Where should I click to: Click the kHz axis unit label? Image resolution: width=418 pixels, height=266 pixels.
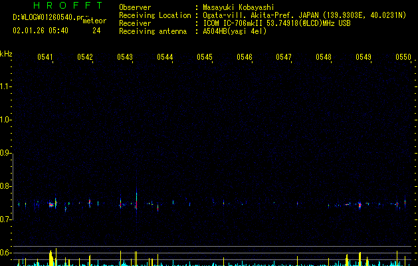[x=6, y=54]
